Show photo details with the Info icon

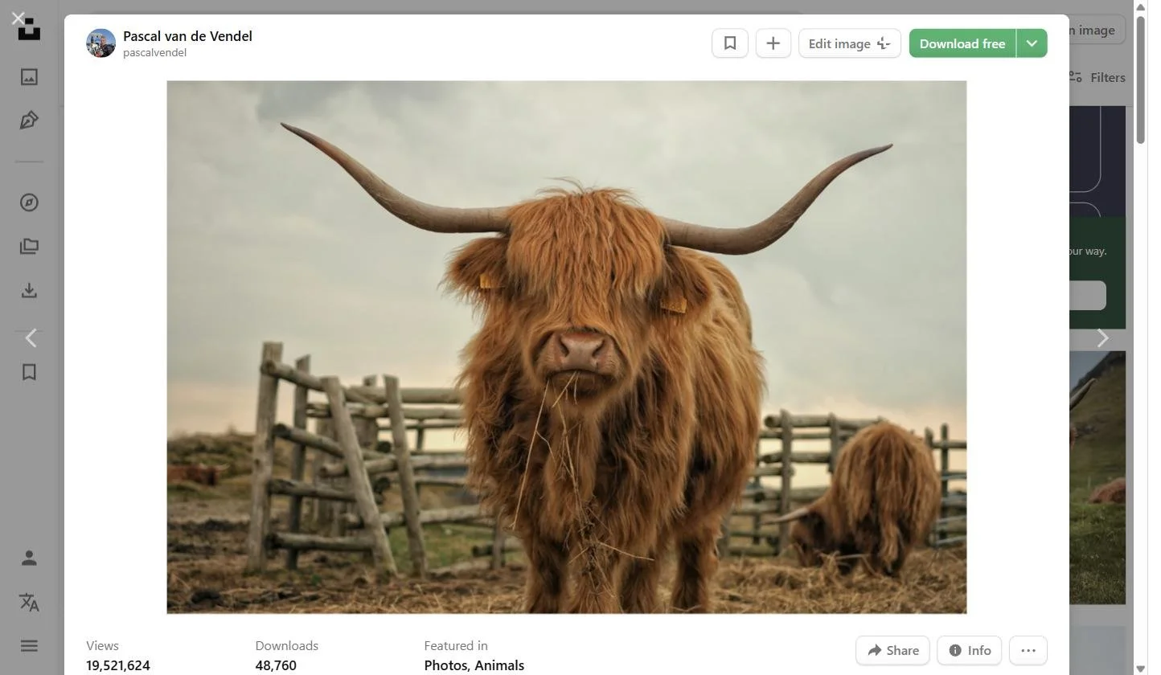pyautogui.click(x=968, y=650)
